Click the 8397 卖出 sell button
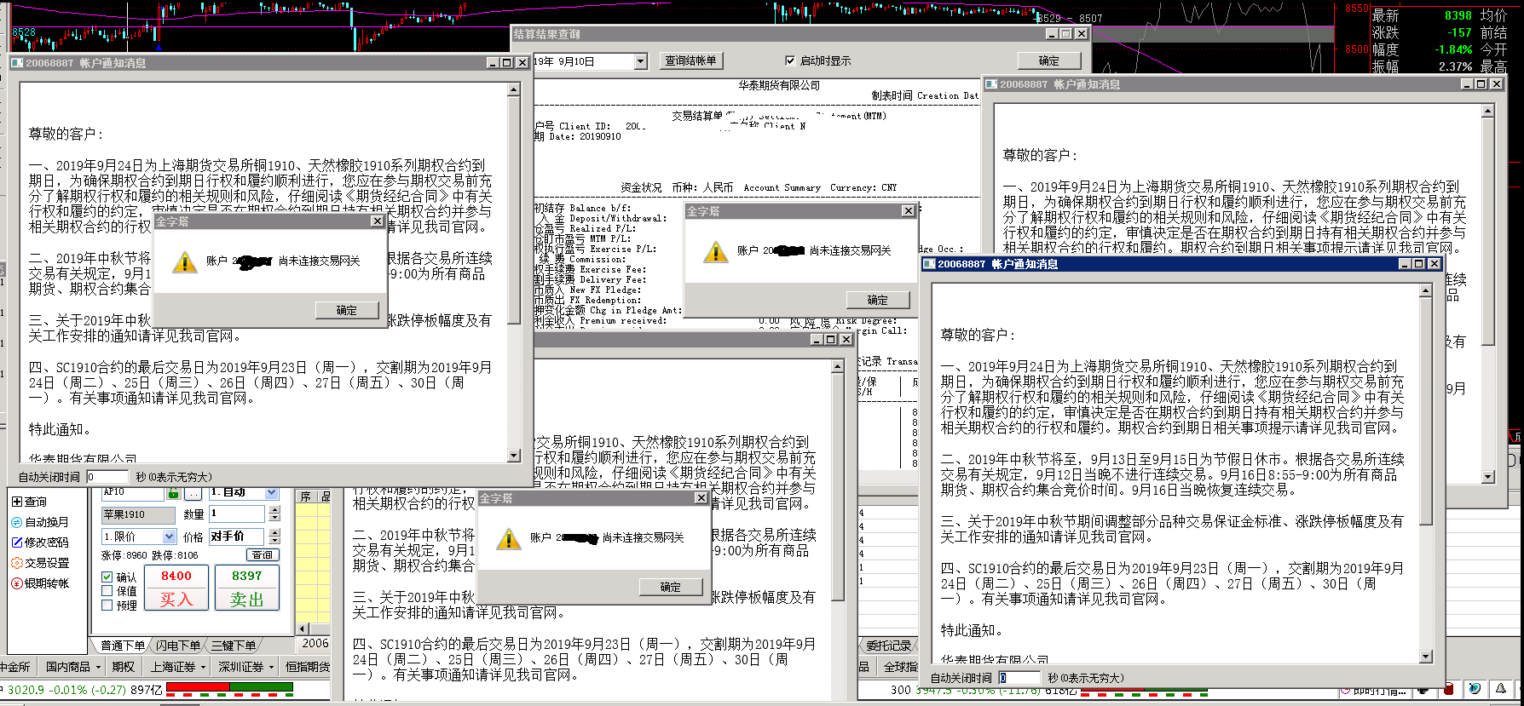The height and width of the screenshot is (706, 1524). (x=247, y=588)
